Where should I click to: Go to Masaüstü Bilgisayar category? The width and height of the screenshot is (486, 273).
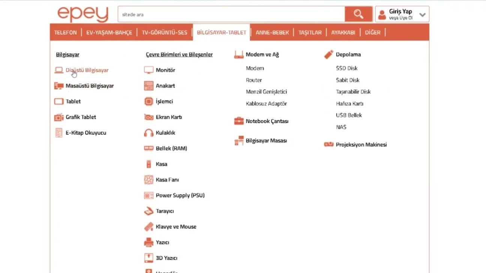[x=90, y=86]
